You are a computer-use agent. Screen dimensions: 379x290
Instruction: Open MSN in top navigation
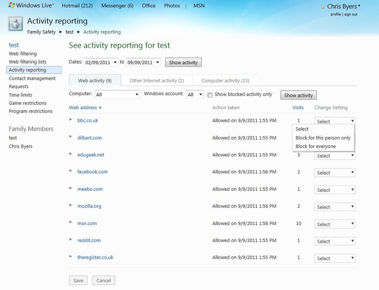pyautogui.click(x=199, y=5)
